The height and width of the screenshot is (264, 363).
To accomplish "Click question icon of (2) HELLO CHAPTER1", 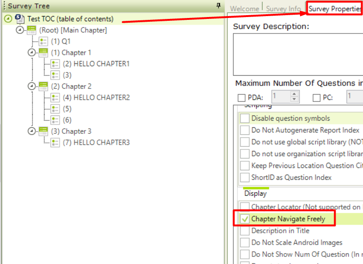I will (x=55, y=64).
